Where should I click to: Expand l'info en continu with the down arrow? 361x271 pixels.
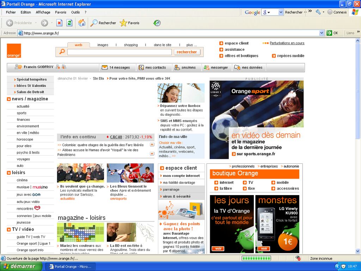coord(153,153)
